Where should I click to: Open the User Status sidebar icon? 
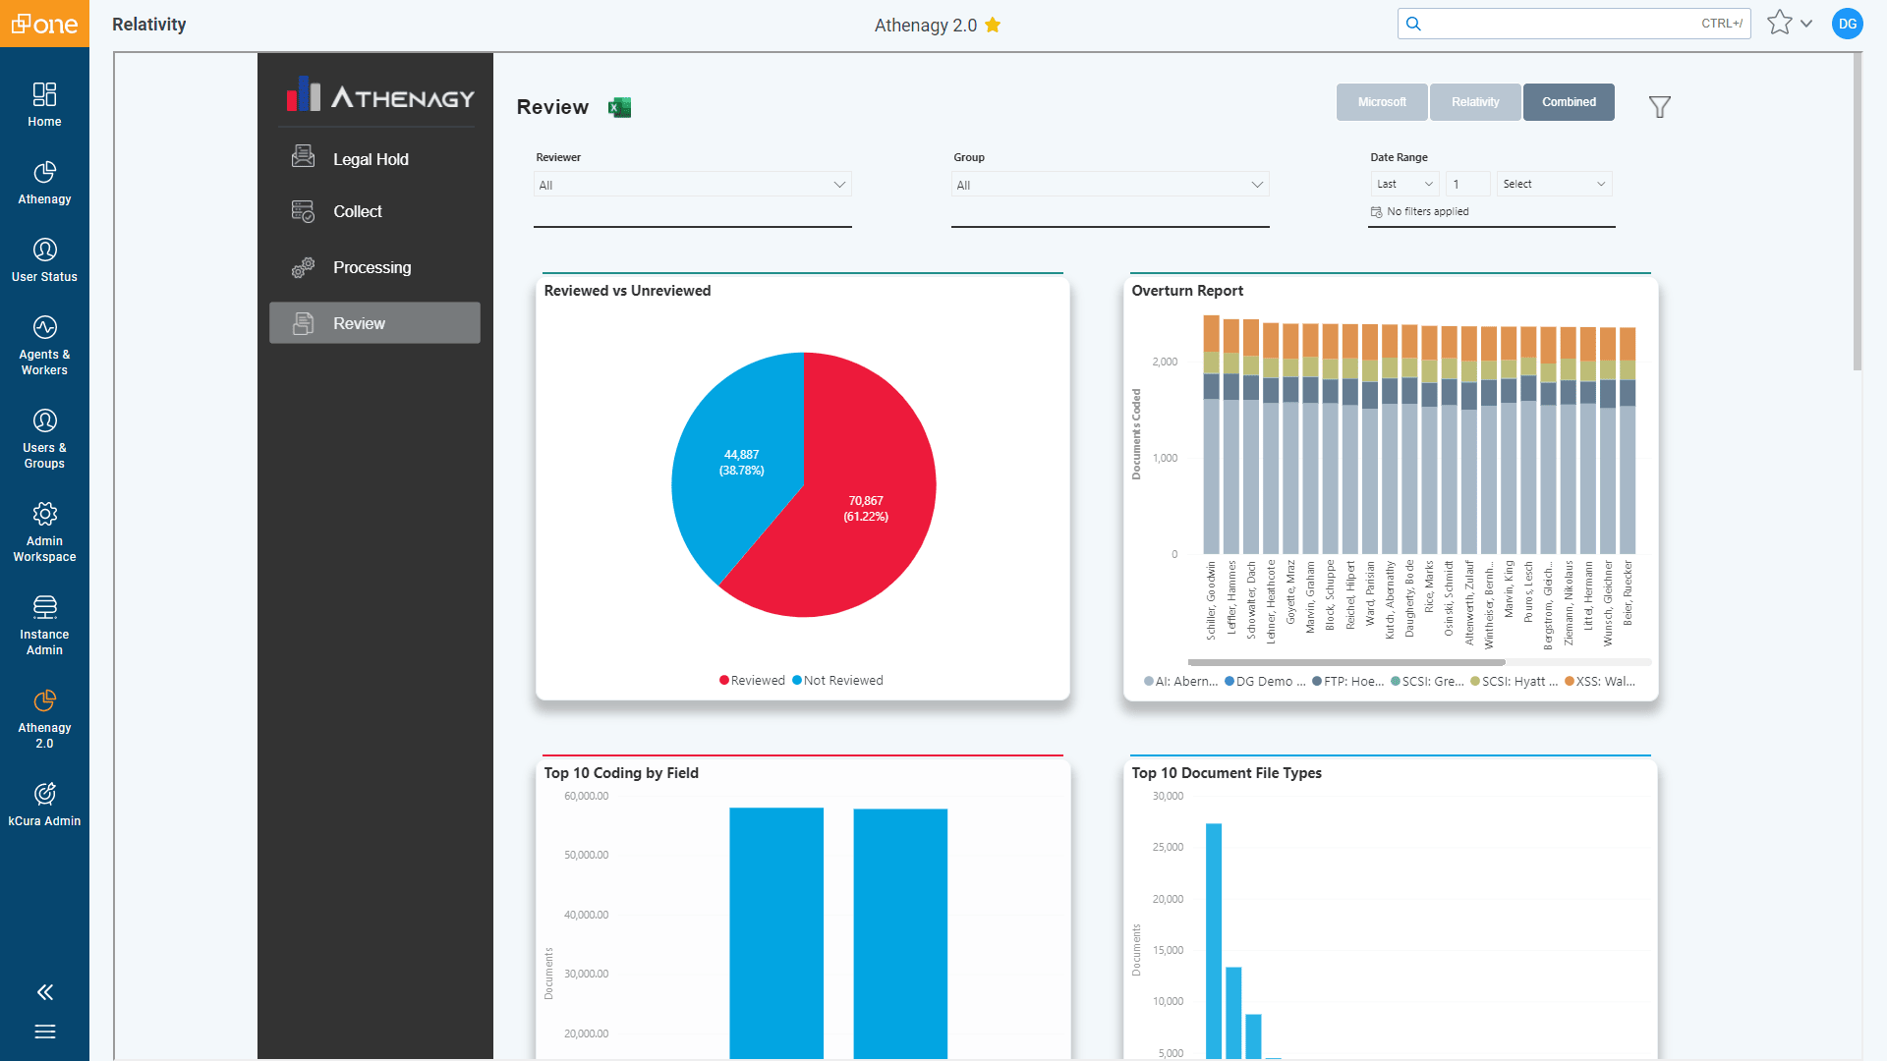44,259
